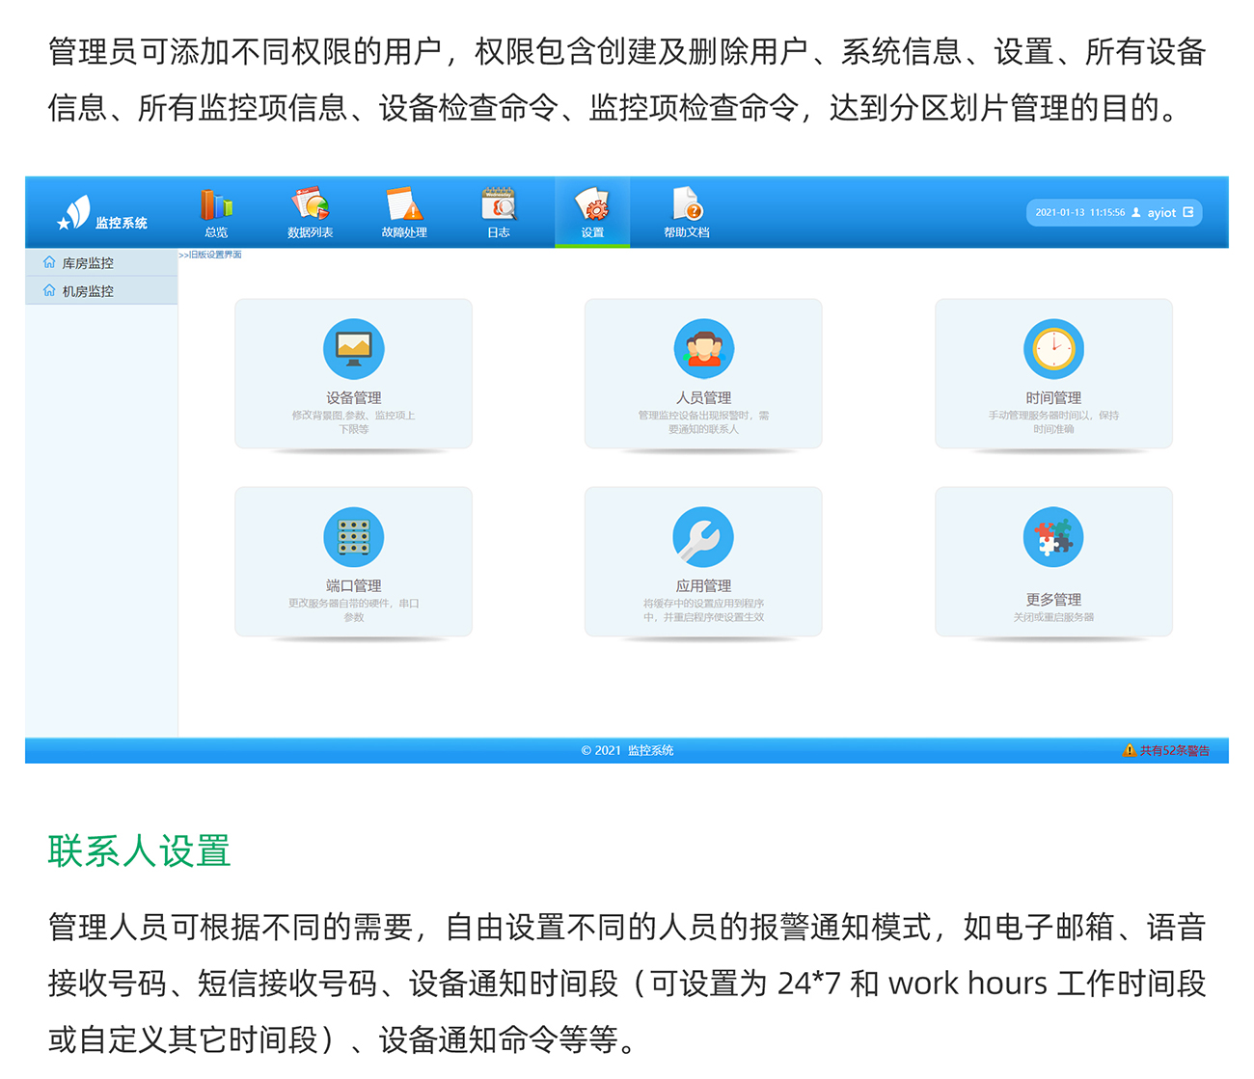Select 机房监控 in the sidebar
This screenshot has width=1254, height=1079.
[88, 291]
